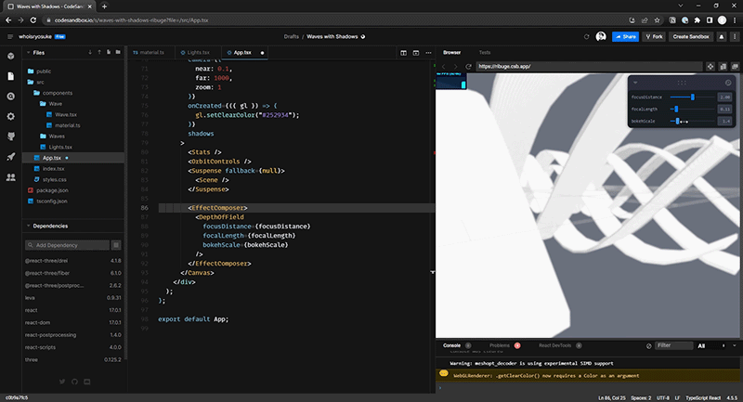743x402 pixels.
Task: Switch to the Tests tab
Action: (x=484, y=53)
